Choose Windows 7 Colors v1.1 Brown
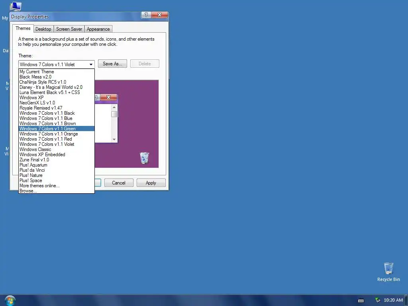 tap(57, 124)
